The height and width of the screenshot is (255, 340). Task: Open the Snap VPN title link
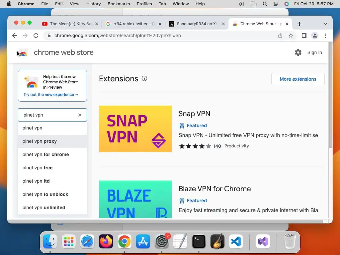pos(194,114)
